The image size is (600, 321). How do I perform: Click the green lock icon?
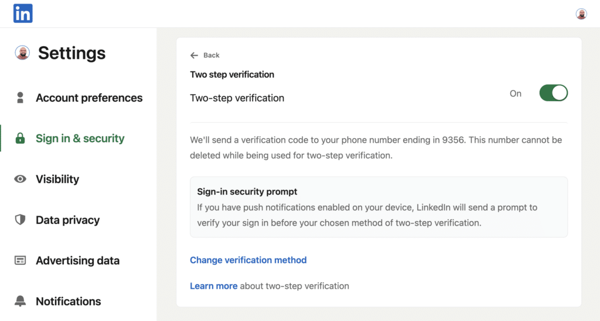pos(21,138)
